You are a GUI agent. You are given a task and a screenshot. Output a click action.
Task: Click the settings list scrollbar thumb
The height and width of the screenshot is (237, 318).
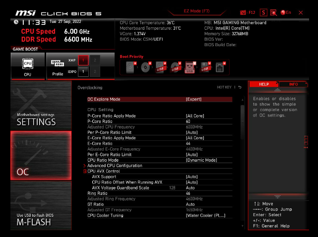click(243, 122)
